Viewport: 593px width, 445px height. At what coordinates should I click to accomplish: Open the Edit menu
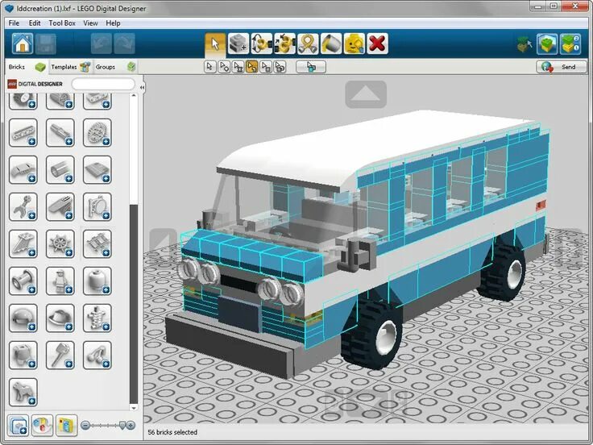click(35, 23)
